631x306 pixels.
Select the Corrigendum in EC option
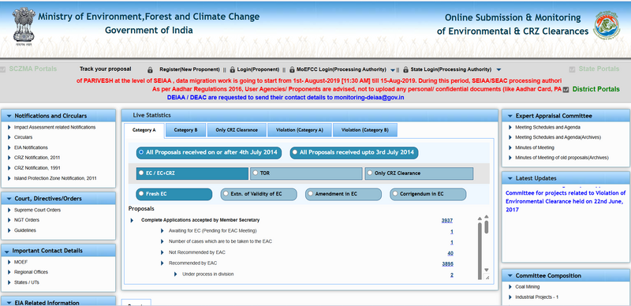coord(395,194)
